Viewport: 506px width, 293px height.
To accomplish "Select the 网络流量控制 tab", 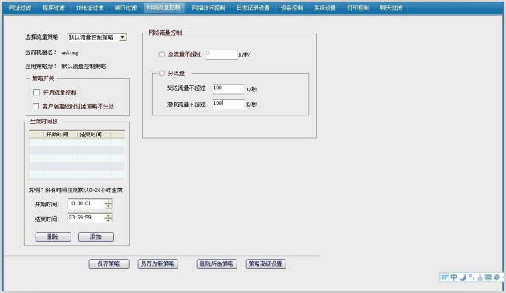I will tap(164, 8).
